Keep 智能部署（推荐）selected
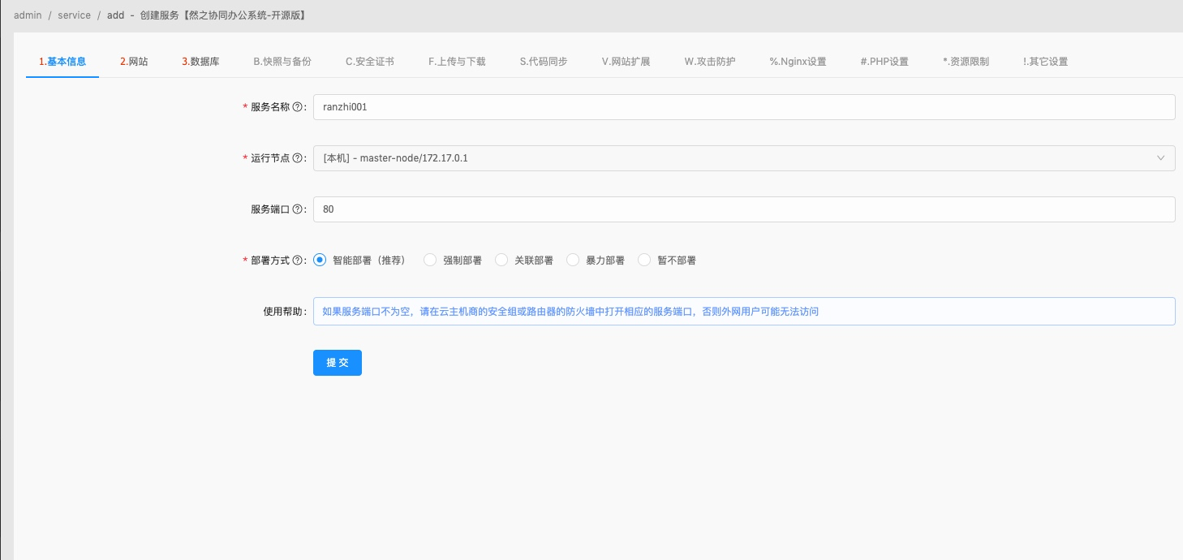The width and height of the screenshot is (1183, 560). coord(319,260)
